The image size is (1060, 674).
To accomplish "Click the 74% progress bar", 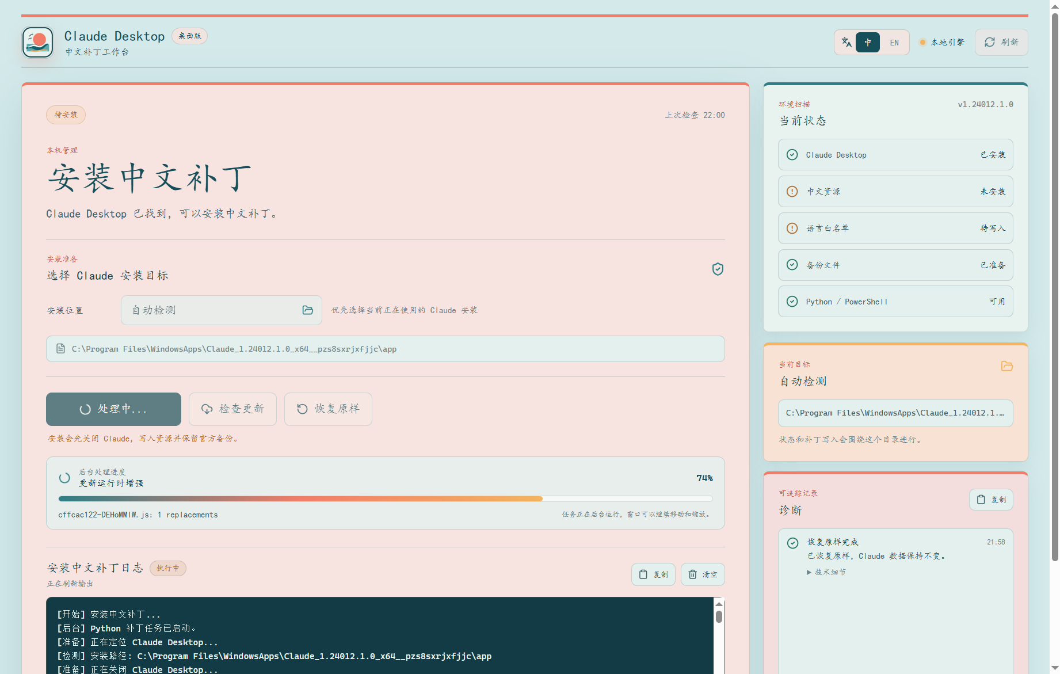I will (x=386, y=498).
